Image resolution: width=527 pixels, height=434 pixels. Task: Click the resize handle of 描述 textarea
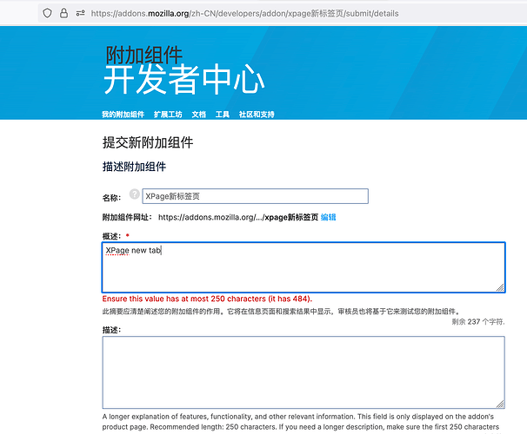pyautogui.click(x=500, y=404)
